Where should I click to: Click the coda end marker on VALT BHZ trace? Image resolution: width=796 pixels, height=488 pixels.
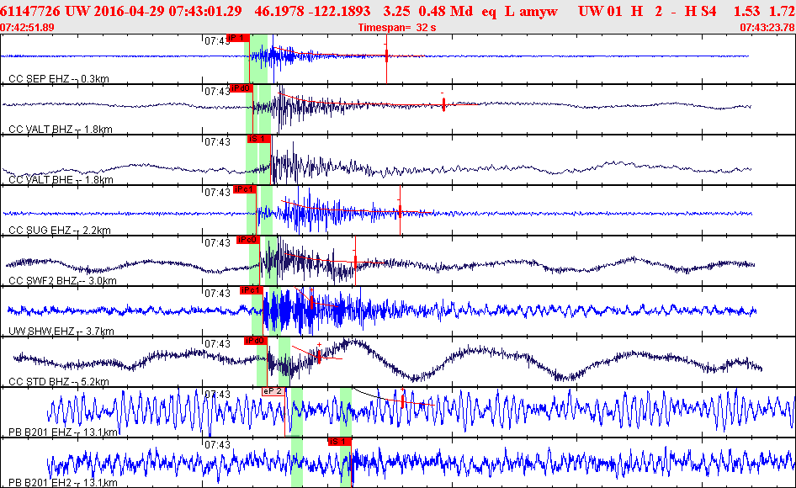[x=443, y=104]
